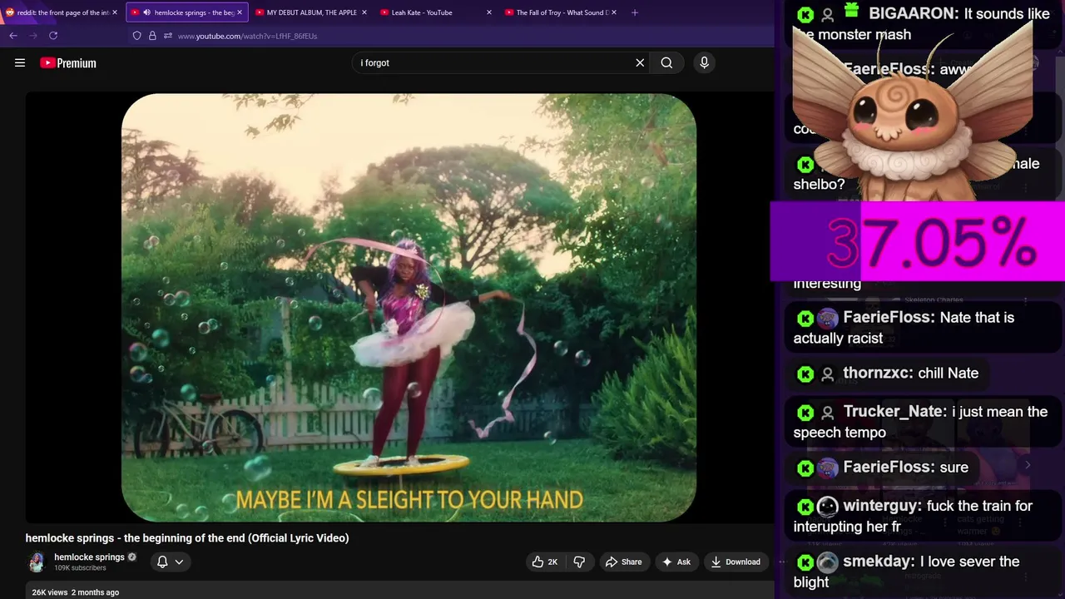Screen dimensions: 1065x599
Task: Close the MY DEBUT ALBUM tab
Action: [364, 12]
